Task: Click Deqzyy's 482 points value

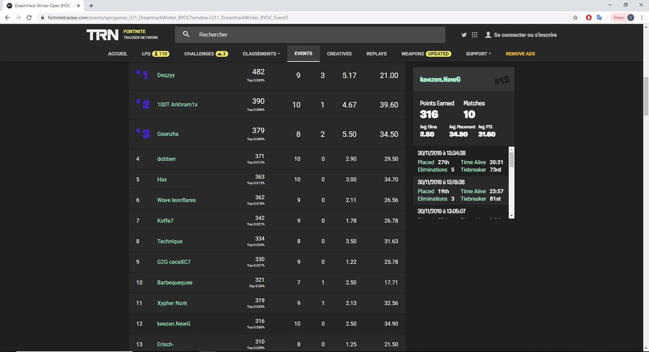Action: point(259,72)
